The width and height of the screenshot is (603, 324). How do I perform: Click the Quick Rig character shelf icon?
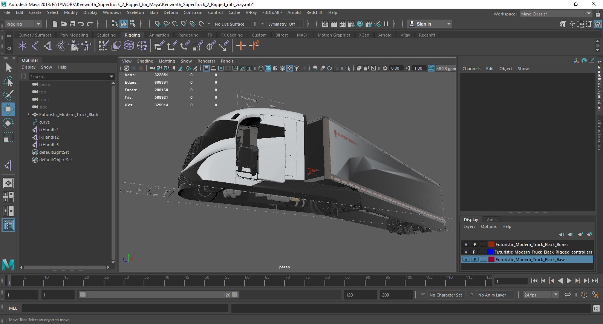(x=73, y=46)
